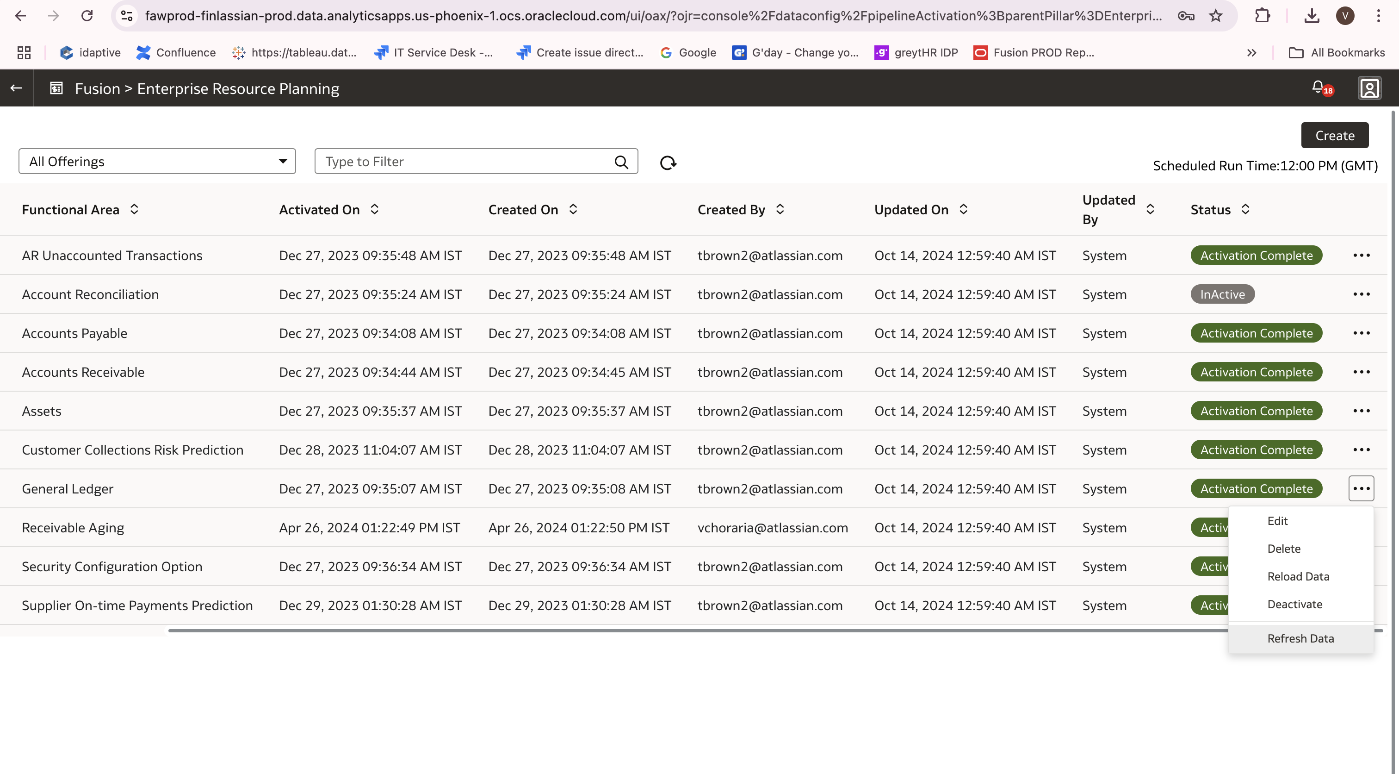Screen dimensions: 1399x774
Task: Open the tableau bookmark
Action: pyautogui.click(x=294, y=53)
